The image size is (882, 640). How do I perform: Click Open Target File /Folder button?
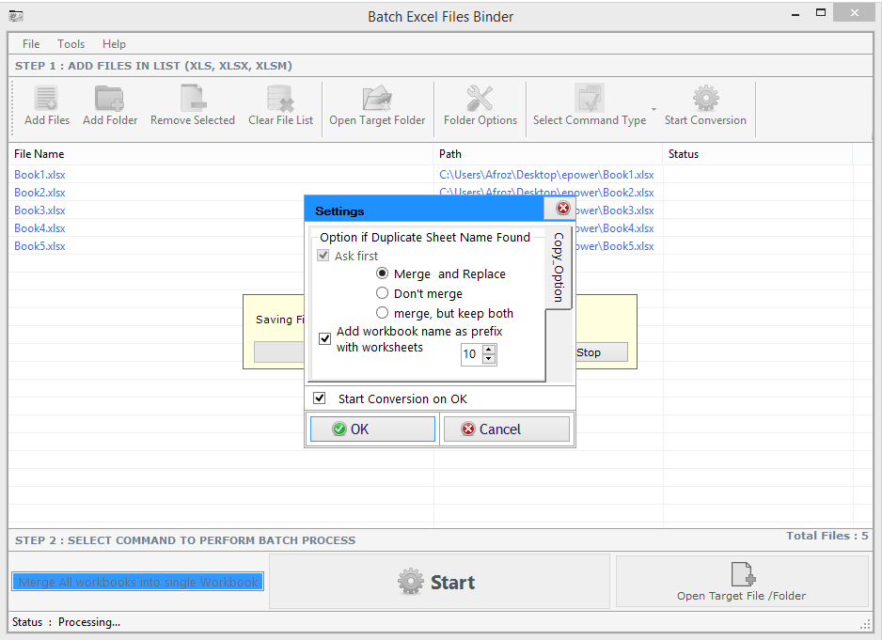click(x=742, y=582)
